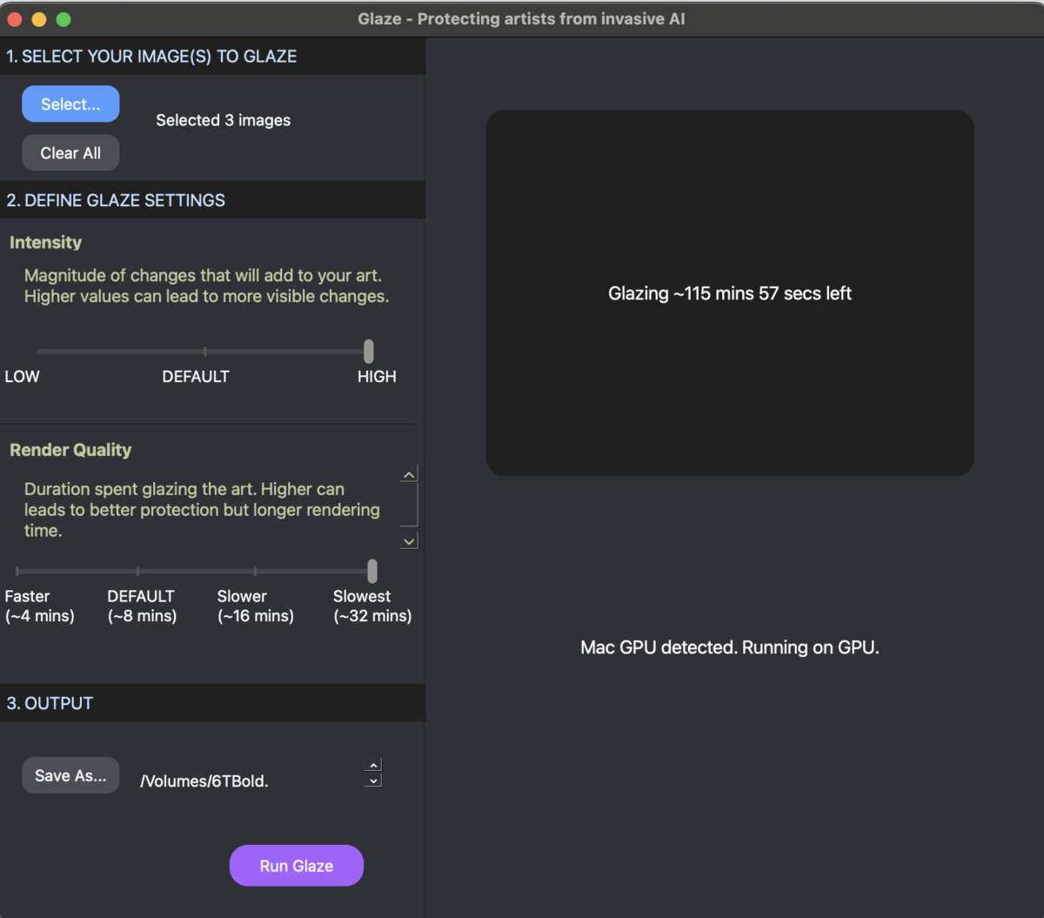
Task: Click the Slower (~16 mins) label
Action: tap(256, 606)
